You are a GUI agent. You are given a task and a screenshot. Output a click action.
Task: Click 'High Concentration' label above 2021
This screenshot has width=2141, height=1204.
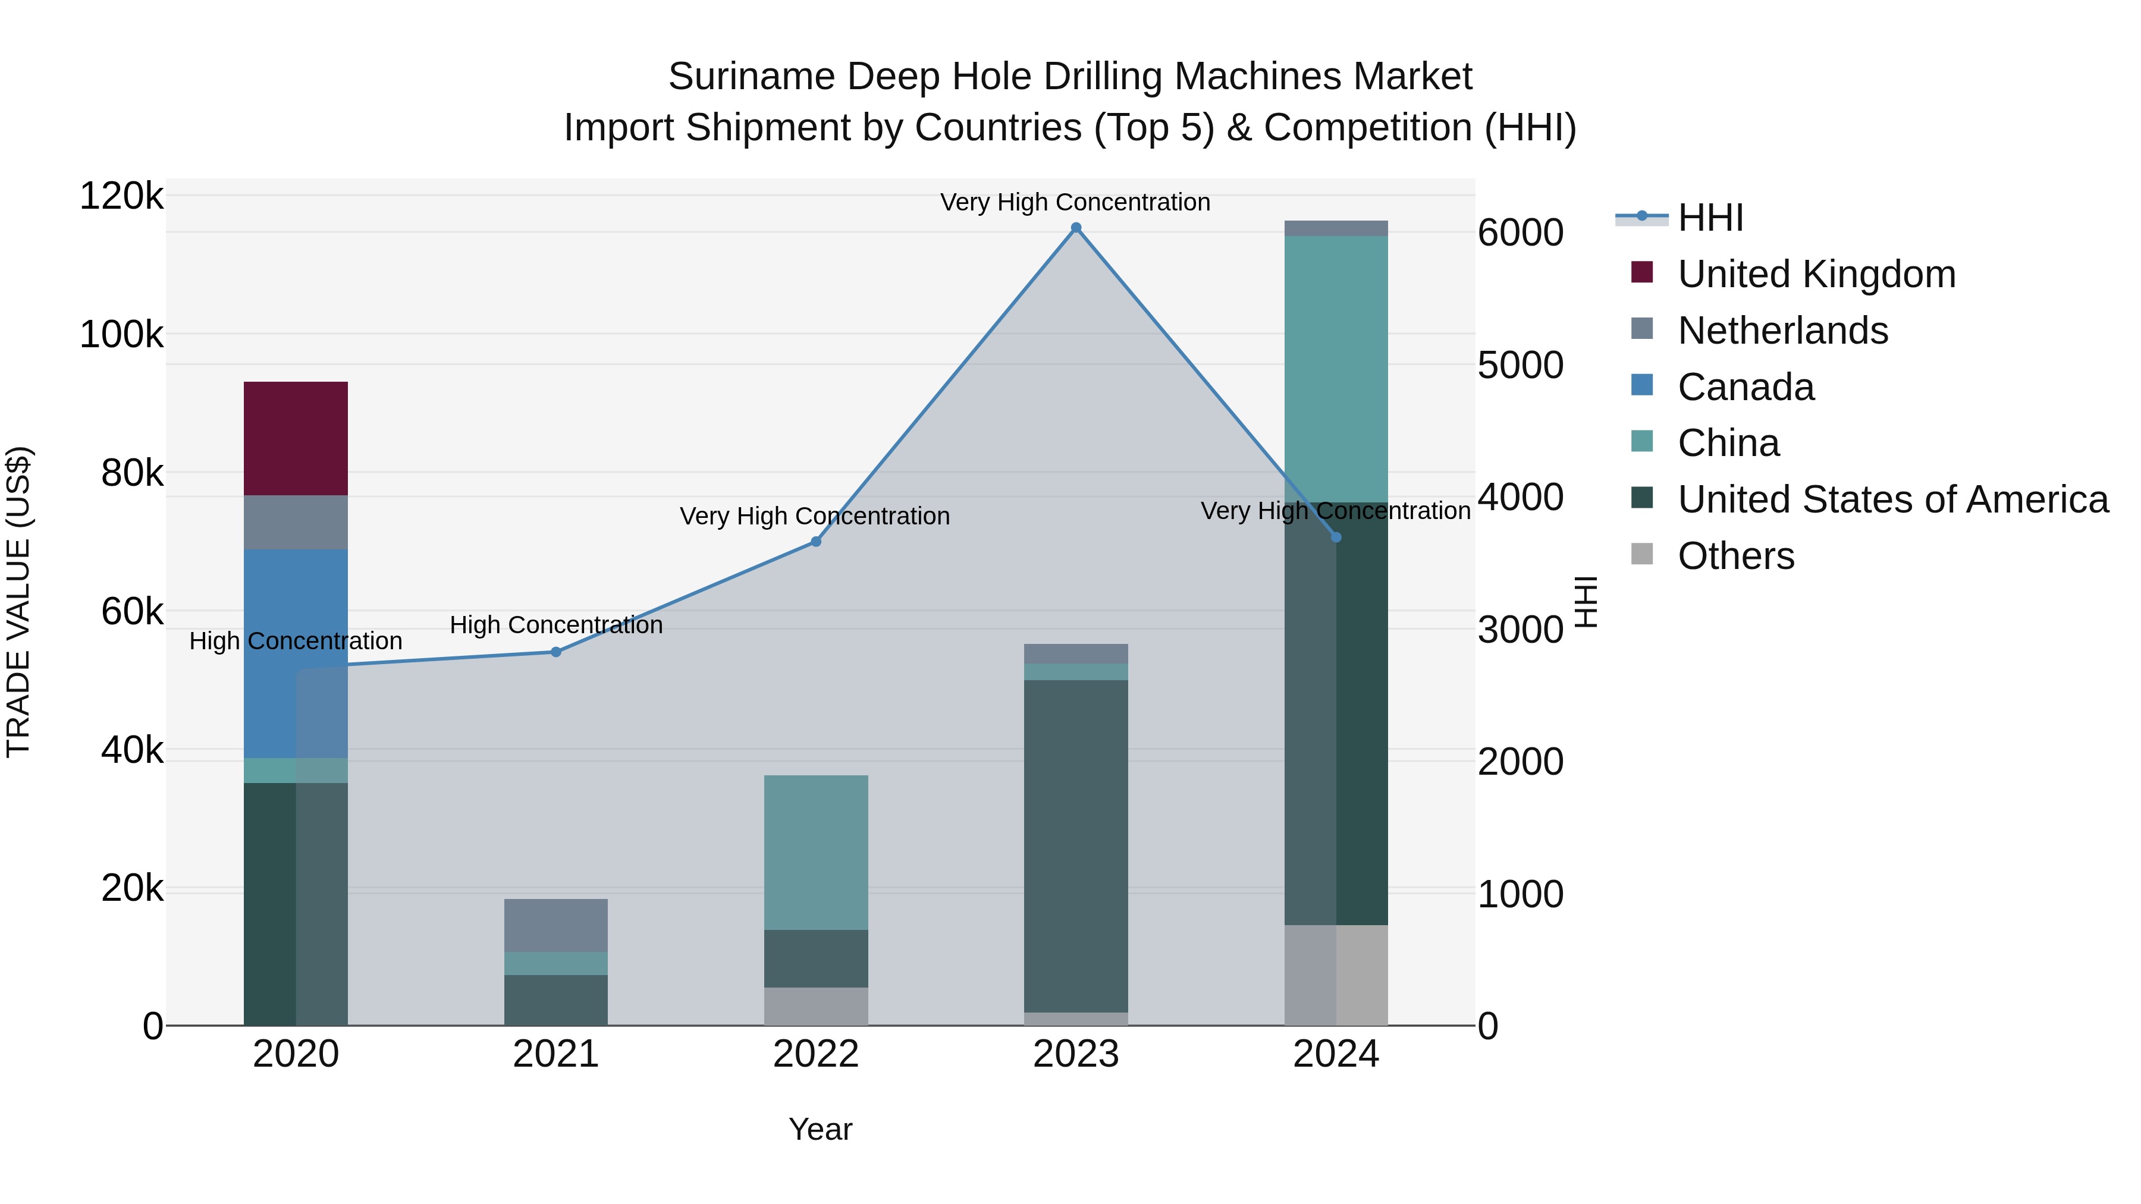pyautogui.click(x=556, y=625)
